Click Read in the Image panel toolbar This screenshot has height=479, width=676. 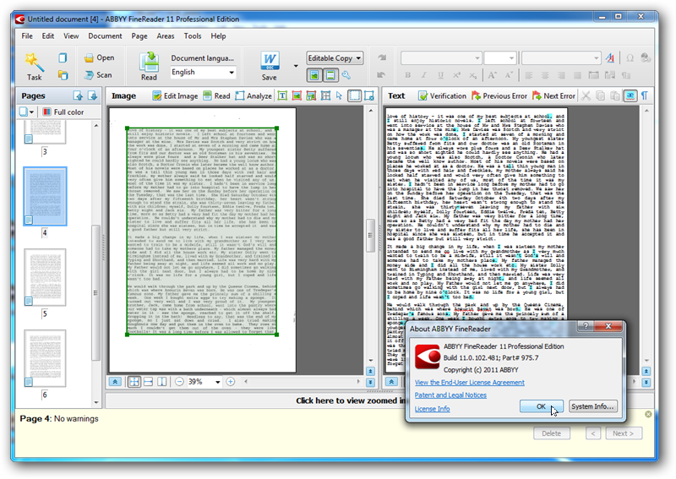tap(217, 95)
